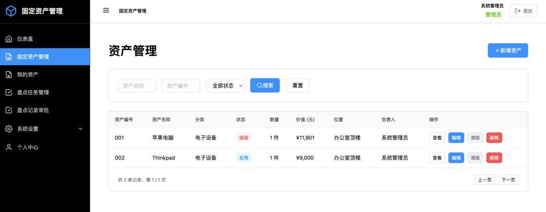Click 编辑 for 苹果电脑 row
The image size is (546, 212).
456,138
